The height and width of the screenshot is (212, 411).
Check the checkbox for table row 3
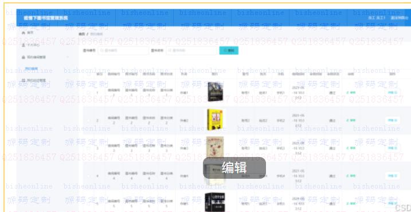pos(88,148)
